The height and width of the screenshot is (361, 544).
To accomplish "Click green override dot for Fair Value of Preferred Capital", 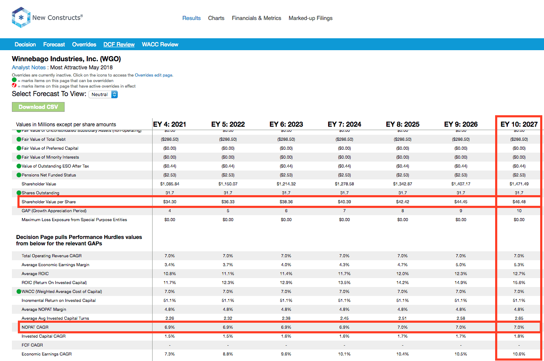I will coord(19,148).
